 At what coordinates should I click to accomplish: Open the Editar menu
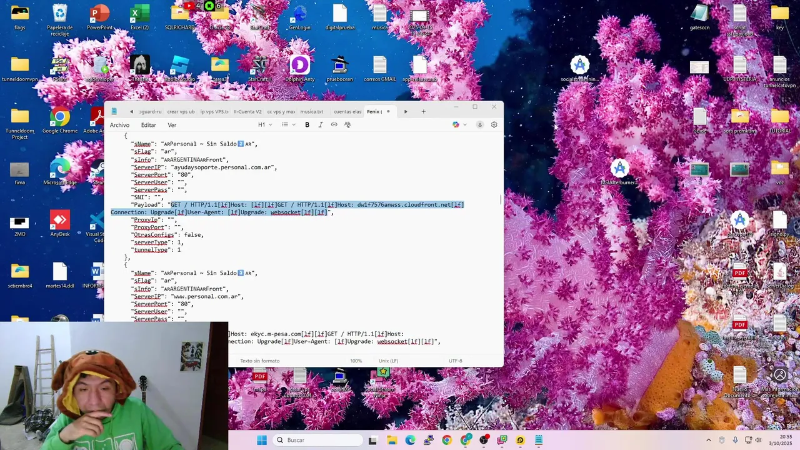tap(148, 125)
